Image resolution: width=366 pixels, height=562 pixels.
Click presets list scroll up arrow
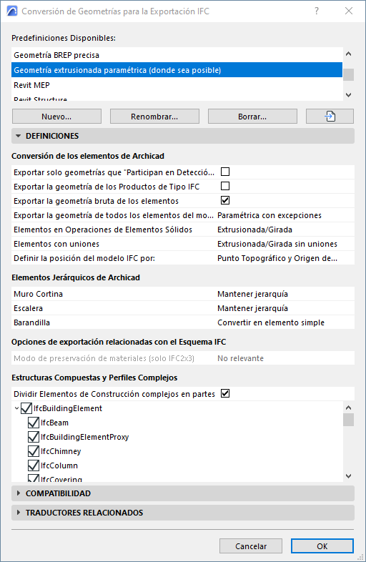tap(348, 54)
